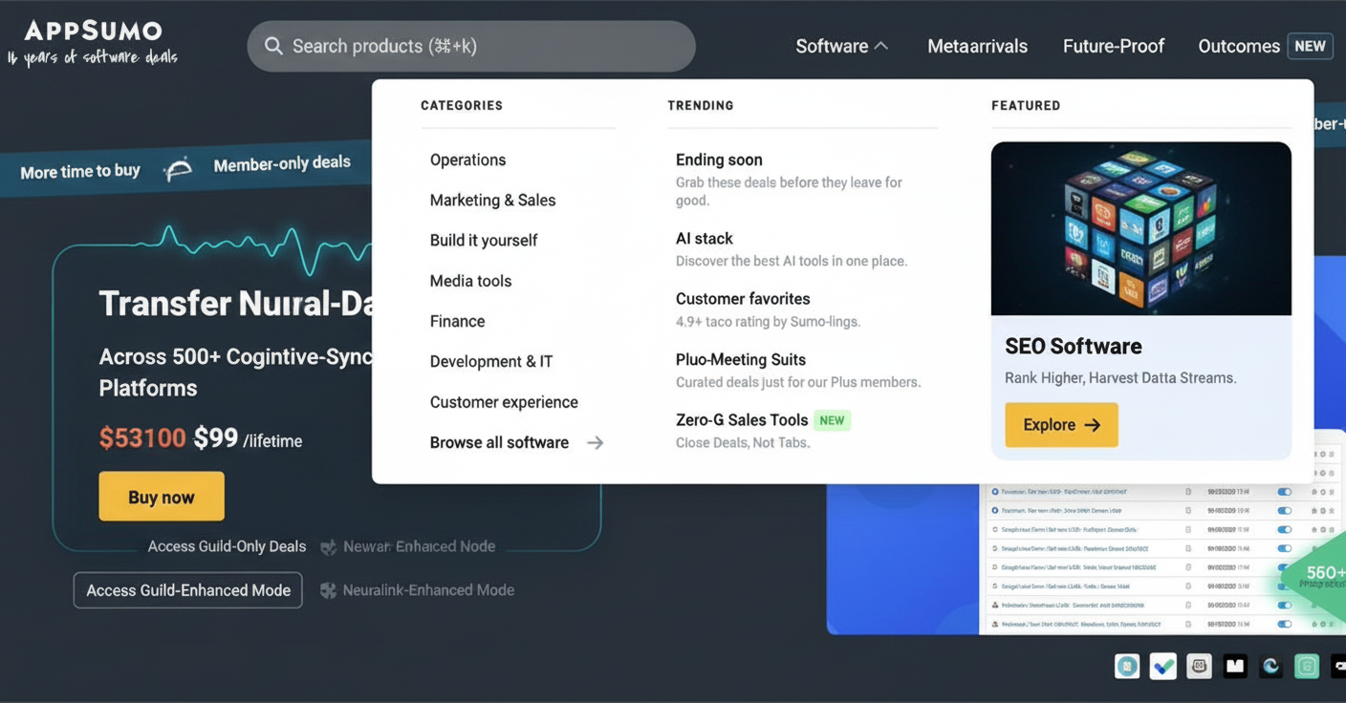The height and width of the screenshot is (703, 1346).
Task: Click the black open-book app icon
Action: 1235,666
